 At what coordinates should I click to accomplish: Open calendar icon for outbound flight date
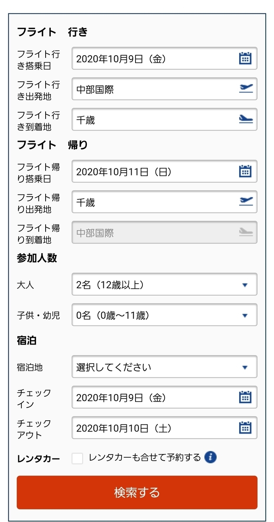click(245, 58)
